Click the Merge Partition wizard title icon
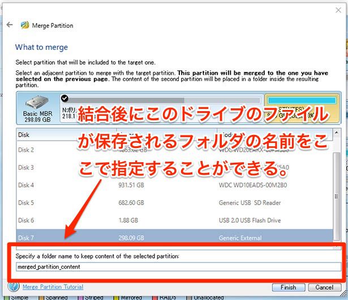Image resolution: width=348 pixels, height=300 pixels. [x=25, y=26]
